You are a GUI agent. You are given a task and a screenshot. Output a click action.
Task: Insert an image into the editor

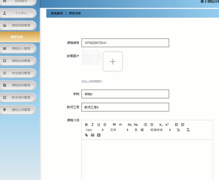point(92,135)
